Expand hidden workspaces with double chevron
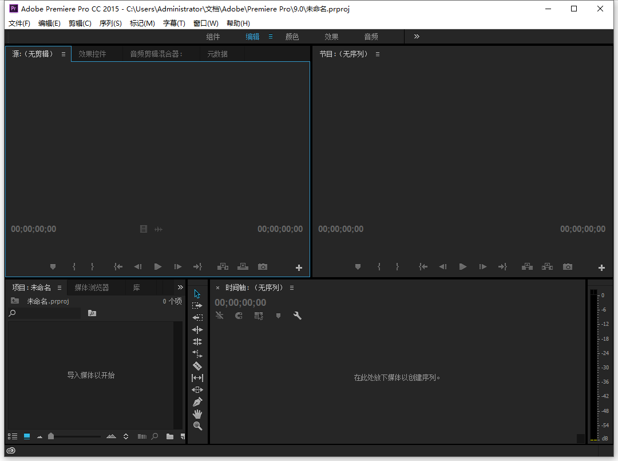The image size is (618, 461). click(x=417, y=37)
